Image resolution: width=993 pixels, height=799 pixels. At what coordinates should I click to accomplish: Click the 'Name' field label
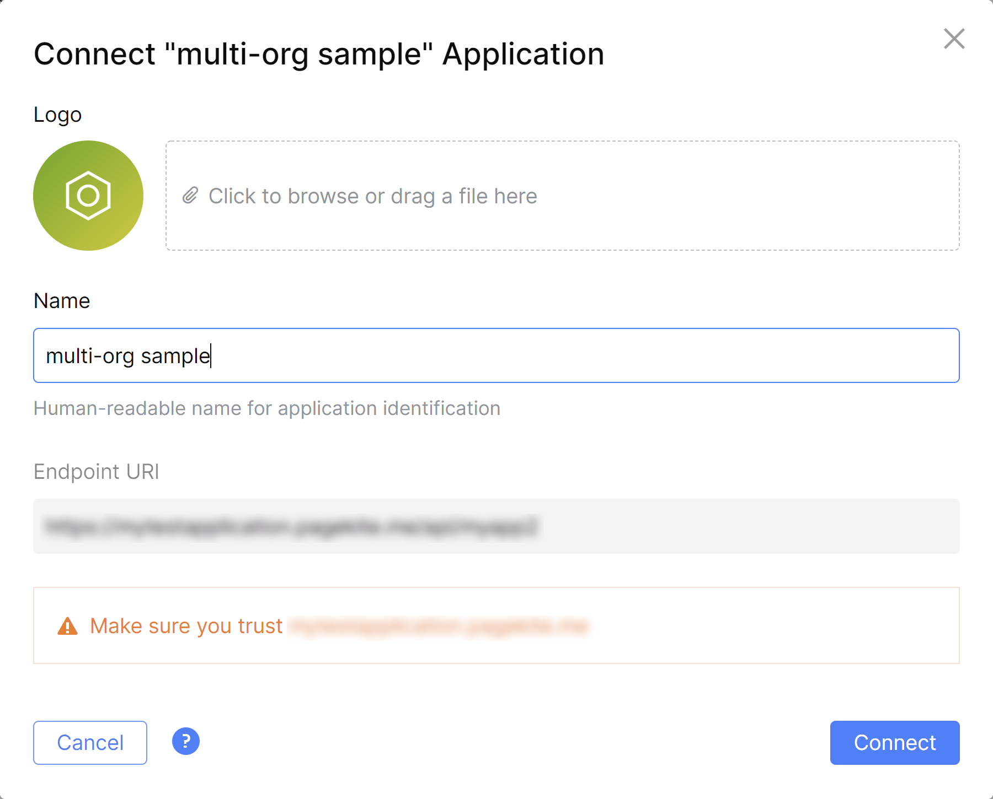[x=62, y=301]
